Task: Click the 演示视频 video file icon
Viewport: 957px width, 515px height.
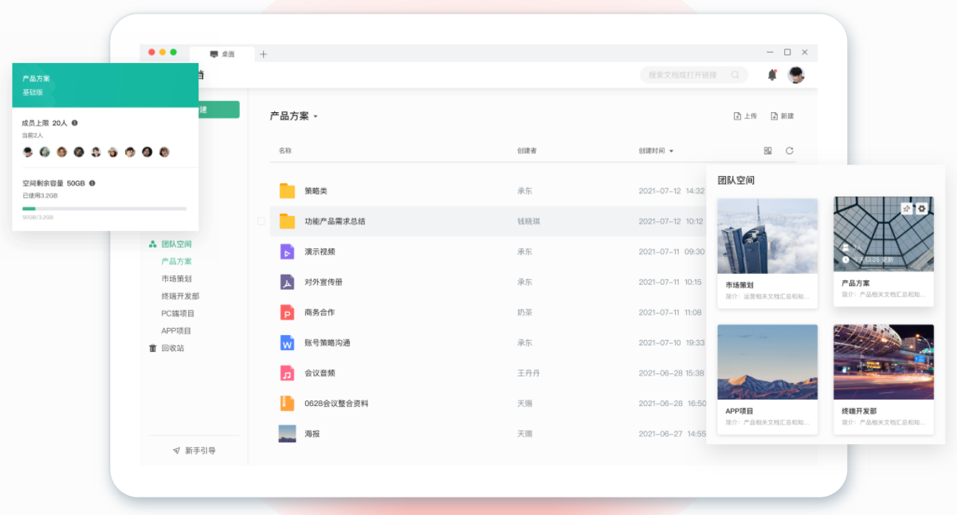Action: click(287, 252)
